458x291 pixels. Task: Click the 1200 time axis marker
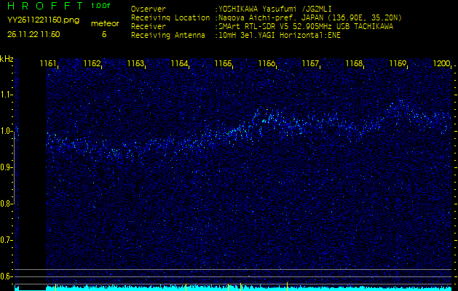pos(441,64)
